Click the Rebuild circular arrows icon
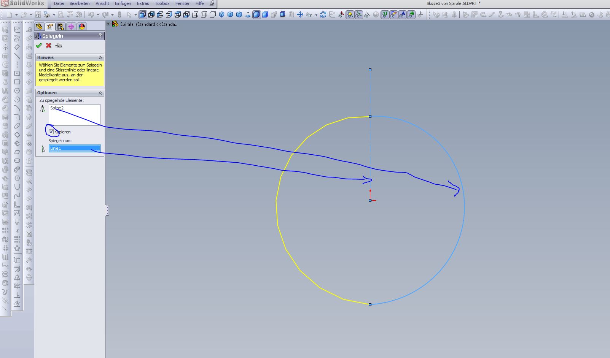 click(323, 15)
